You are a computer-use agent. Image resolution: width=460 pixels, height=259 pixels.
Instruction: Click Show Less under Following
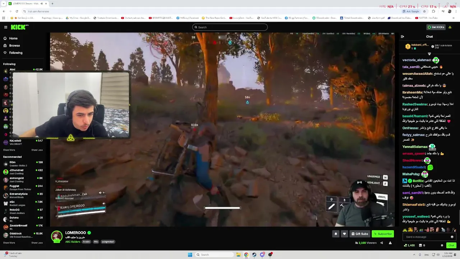point(37,150)
